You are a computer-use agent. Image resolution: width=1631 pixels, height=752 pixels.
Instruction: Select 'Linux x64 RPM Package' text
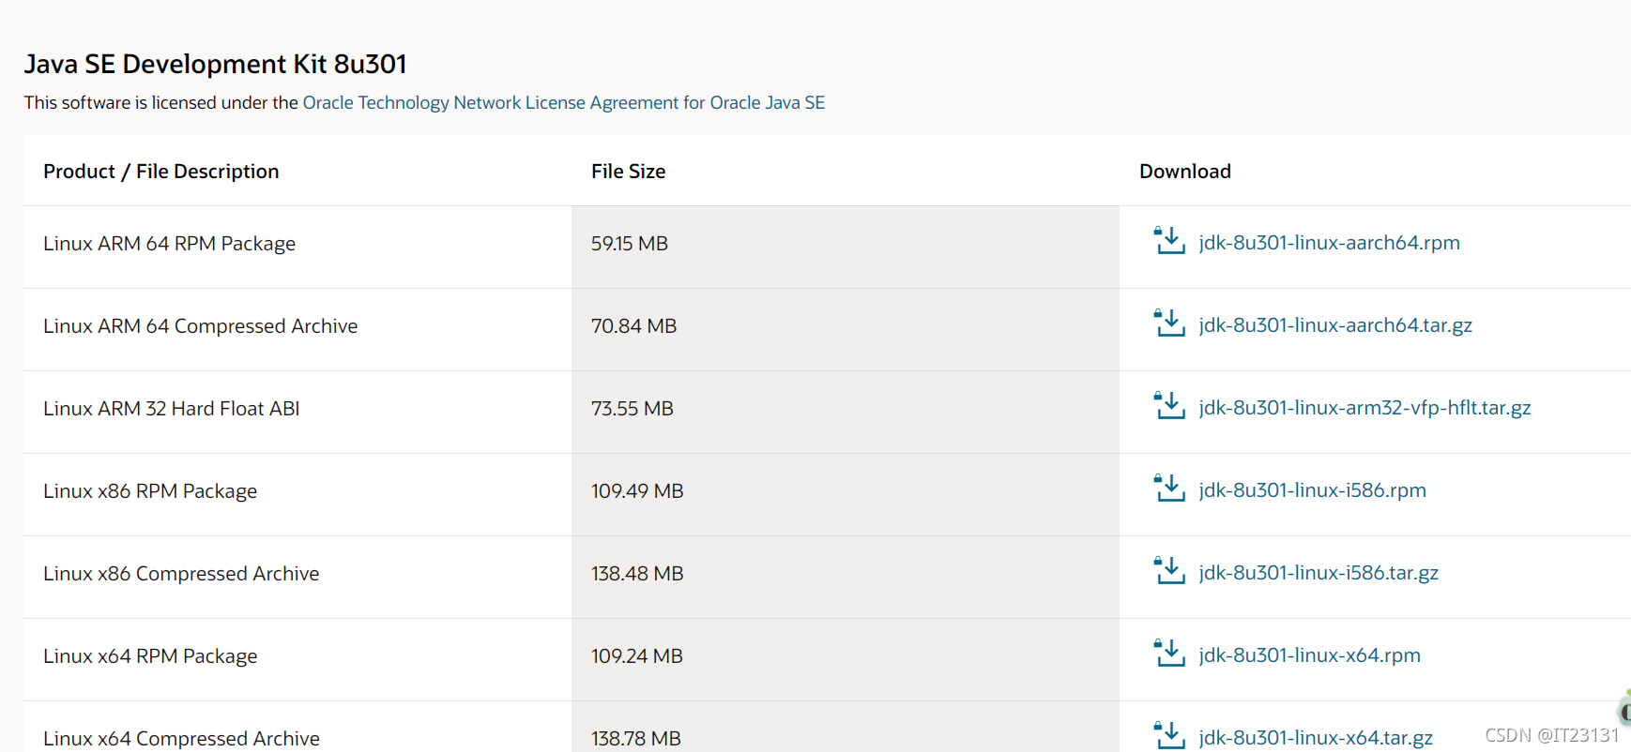point(150,656)
